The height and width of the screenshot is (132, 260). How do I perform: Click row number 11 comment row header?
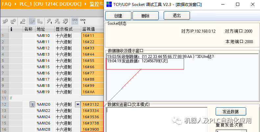coord(4,98)
